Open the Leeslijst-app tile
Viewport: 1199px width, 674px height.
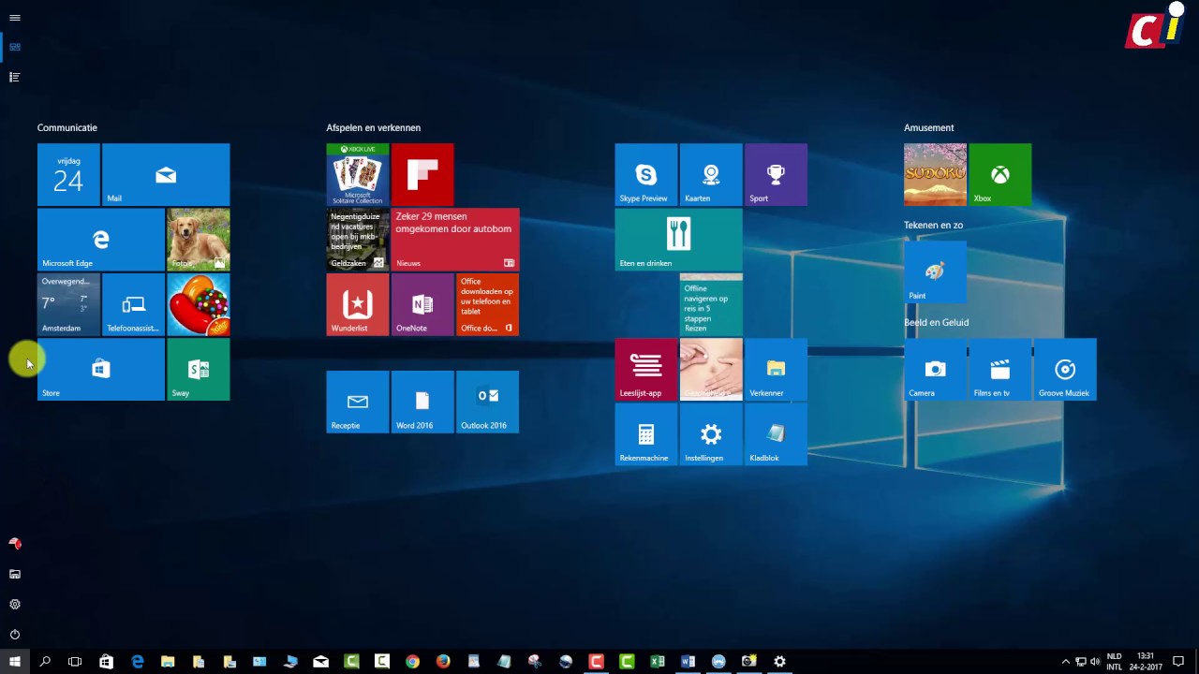pyautogui.click(x=646, y=369)
